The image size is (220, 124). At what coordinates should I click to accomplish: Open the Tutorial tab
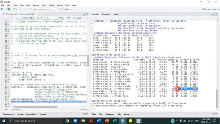(43, 114)
